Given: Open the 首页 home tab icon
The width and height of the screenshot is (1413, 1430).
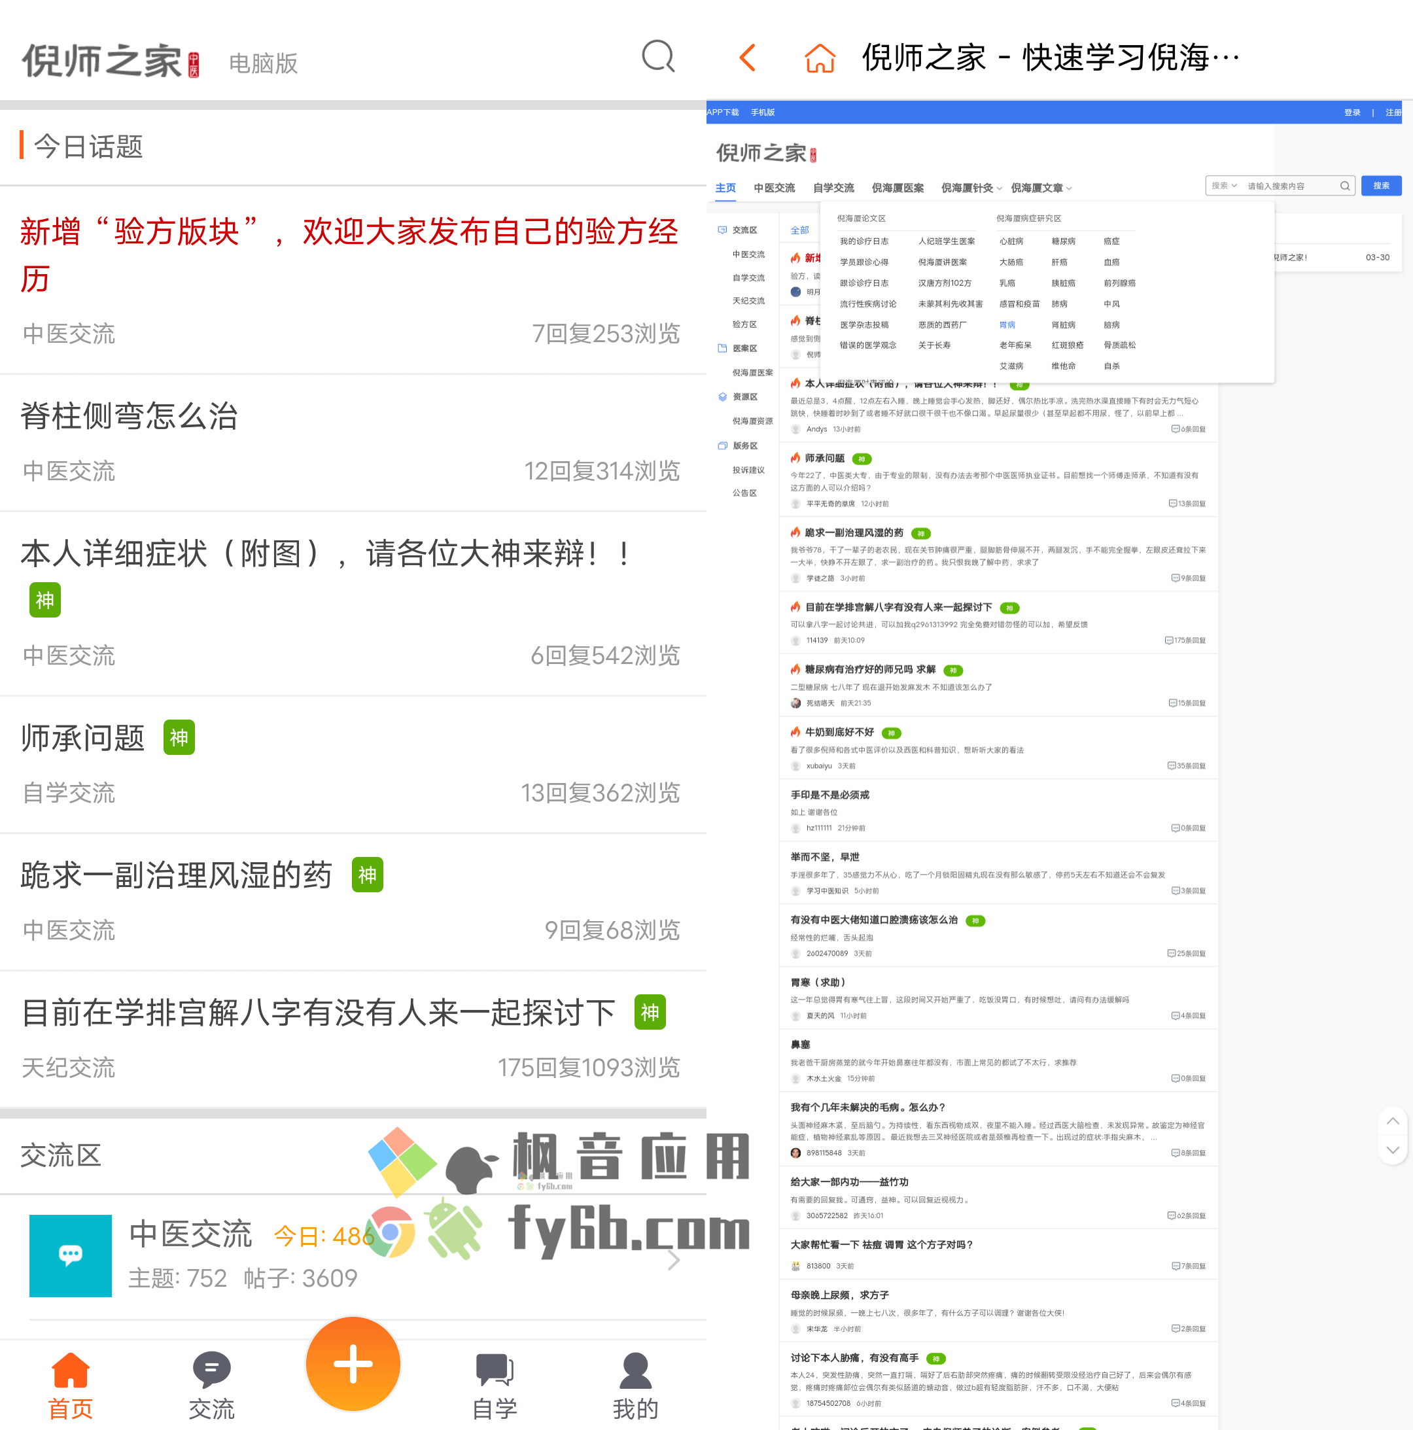Looking at the screenshot, I should [70, 1369].
